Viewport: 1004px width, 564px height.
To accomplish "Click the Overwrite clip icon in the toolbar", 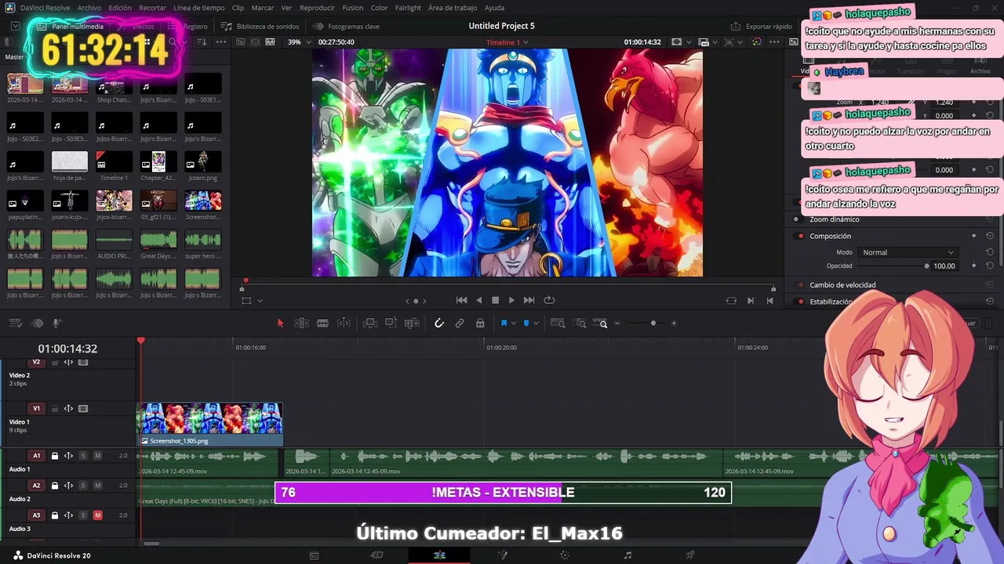I will (x=391, y=323).
